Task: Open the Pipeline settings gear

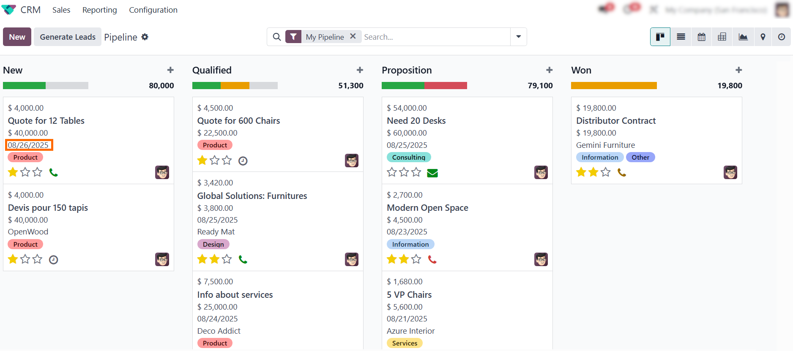Action: click(x=145, y=37)
